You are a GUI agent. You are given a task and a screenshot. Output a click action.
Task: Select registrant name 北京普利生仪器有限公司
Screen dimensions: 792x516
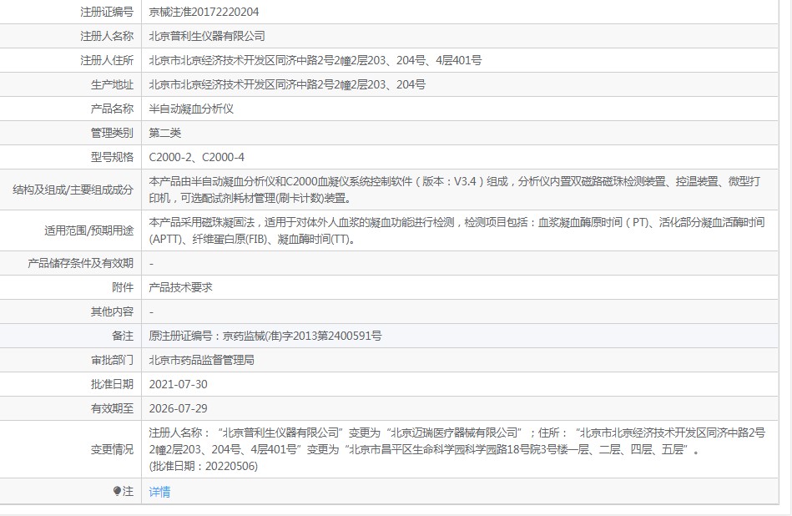click(207, 36)
